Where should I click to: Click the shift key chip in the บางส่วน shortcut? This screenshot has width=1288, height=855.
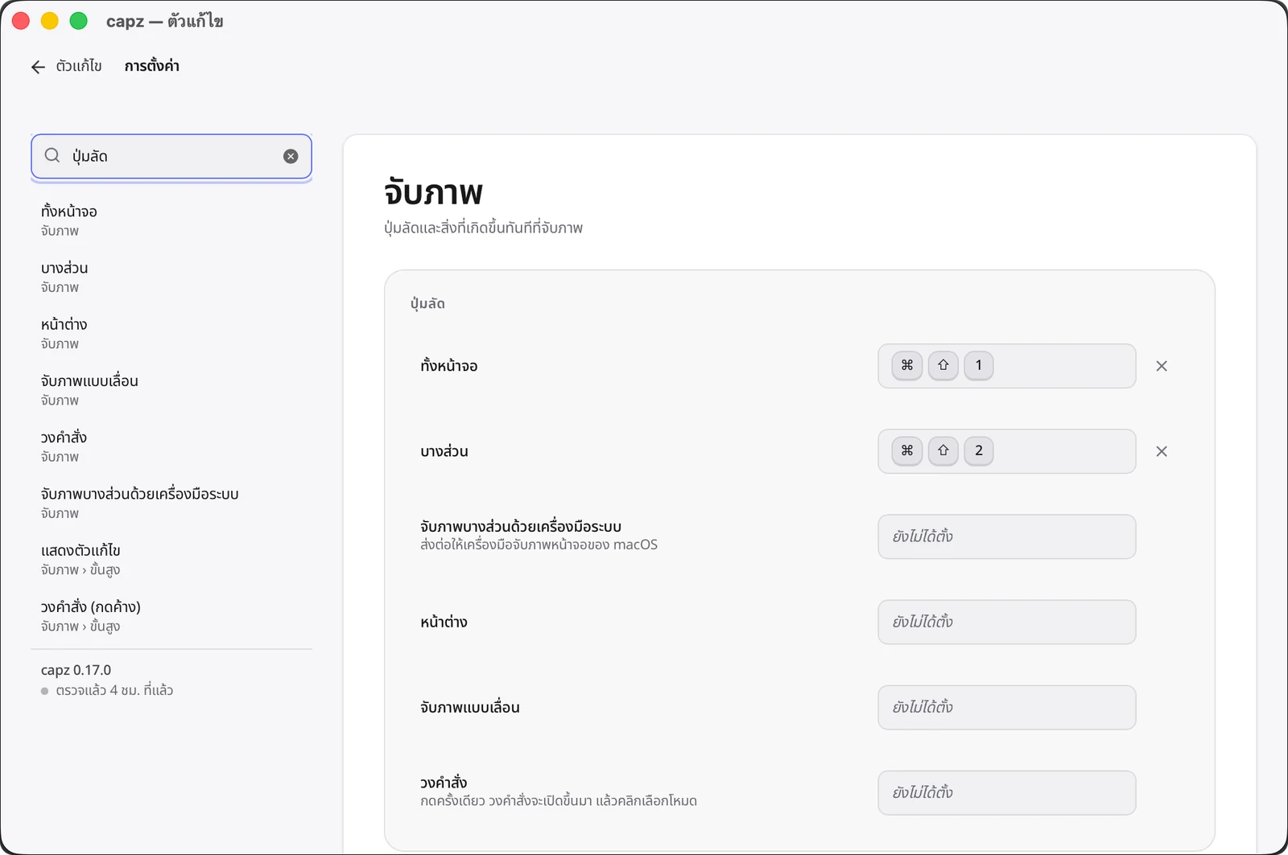point(943,450)
